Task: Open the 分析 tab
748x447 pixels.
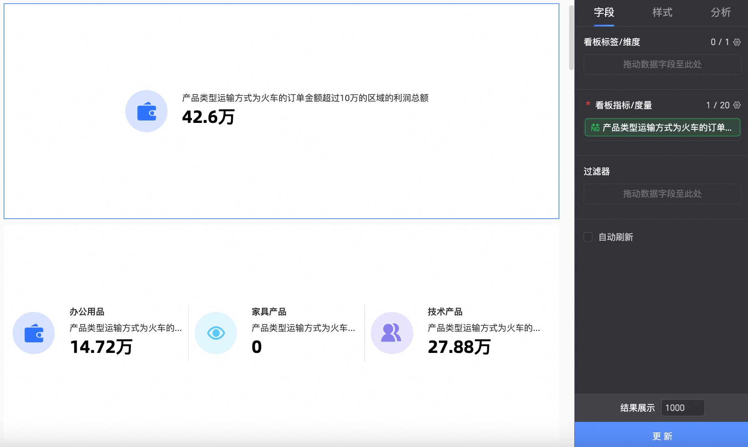Action: (721, 13)
